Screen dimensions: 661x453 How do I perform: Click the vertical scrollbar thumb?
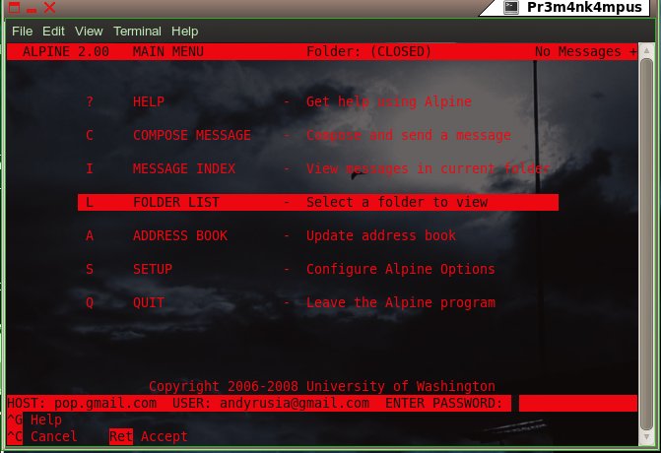click(x=646, y=244)
